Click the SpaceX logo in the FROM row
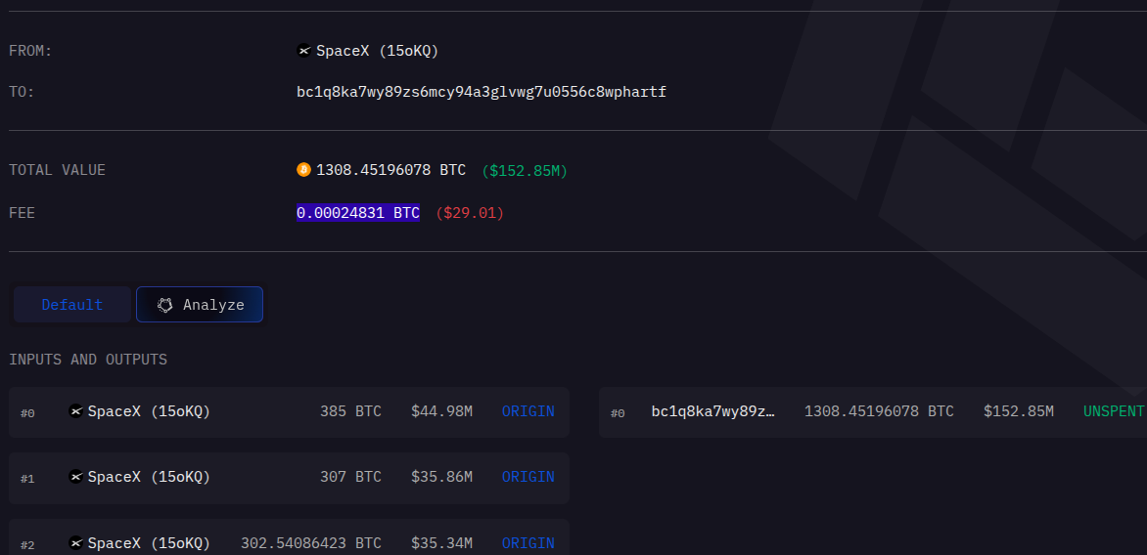This screenshot has width=1147, height=555. click(304, 51)
